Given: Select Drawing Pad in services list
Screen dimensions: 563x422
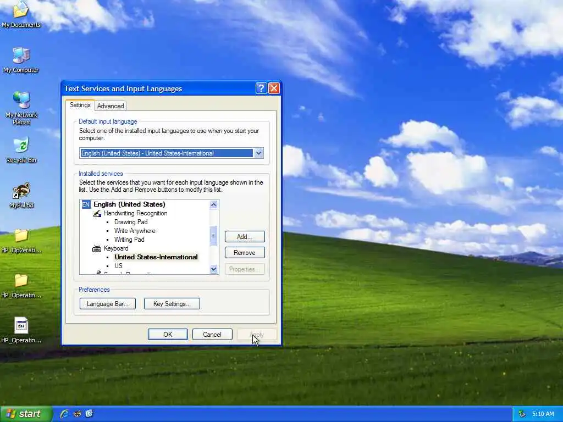Looking at the screenshot, I should [131, 222].
